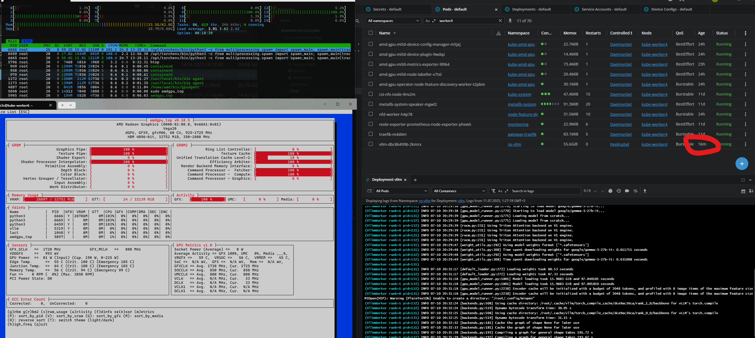Open the All Containers dropdown
Image resolution: width=755 pixels, height=338 pixels.
point(459,191)
